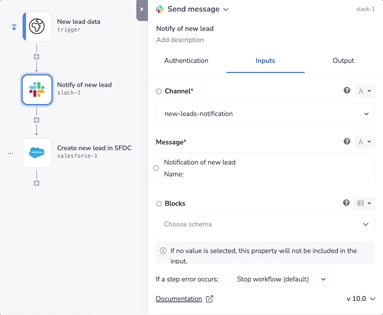Click the Slack Notify of new lead node
The width and height of the screenshot is (383, 315).
[37, 90]
